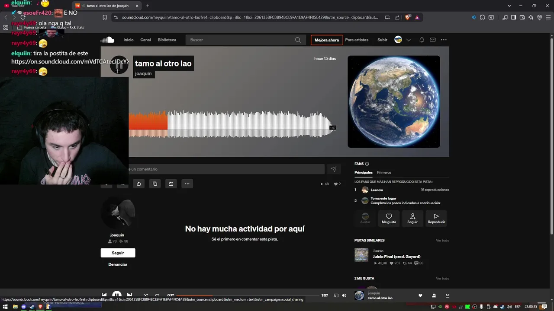Open the cast to device icon
The width and height of the screenshot is (554, 311).
tap(336, 295)
